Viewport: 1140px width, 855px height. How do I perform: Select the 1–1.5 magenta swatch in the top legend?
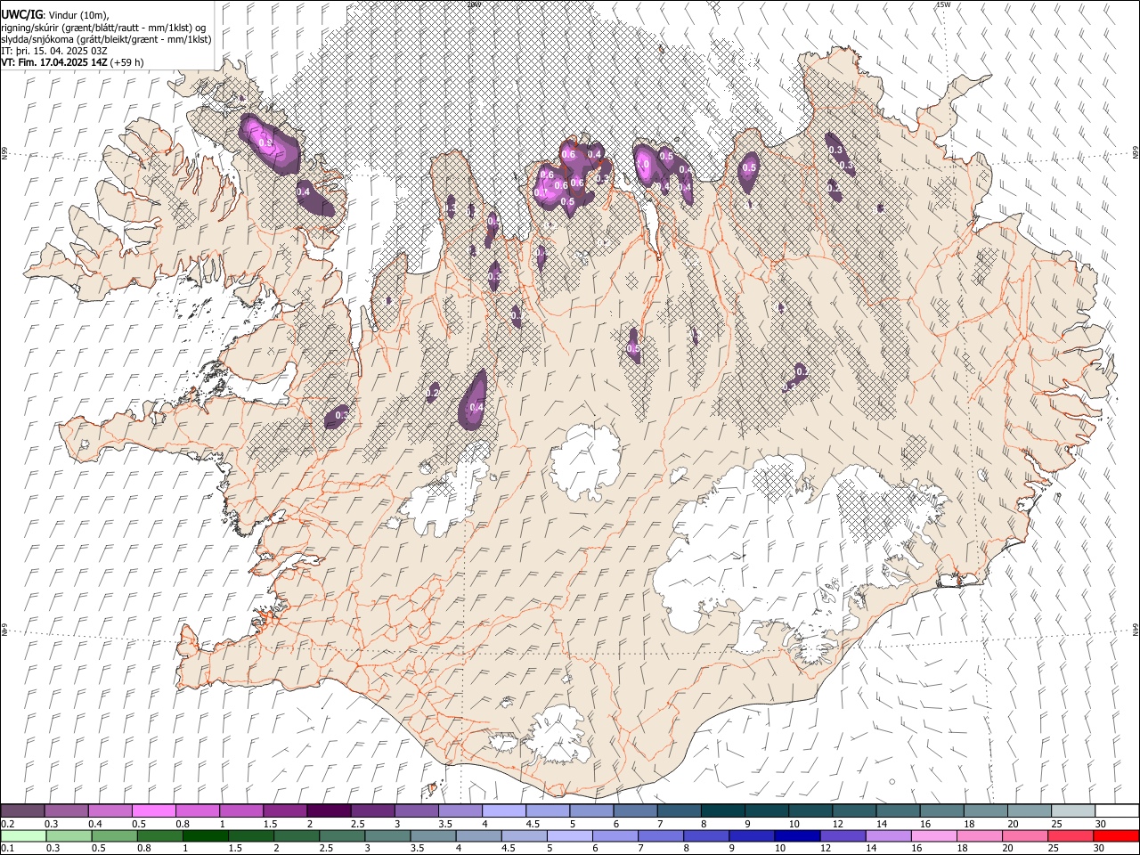pyautogui.click(x=241, y=810)
